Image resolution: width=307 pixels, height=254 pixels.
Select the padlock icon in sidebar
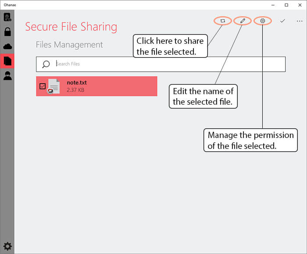pyautogui.click(x=7, y=32)
